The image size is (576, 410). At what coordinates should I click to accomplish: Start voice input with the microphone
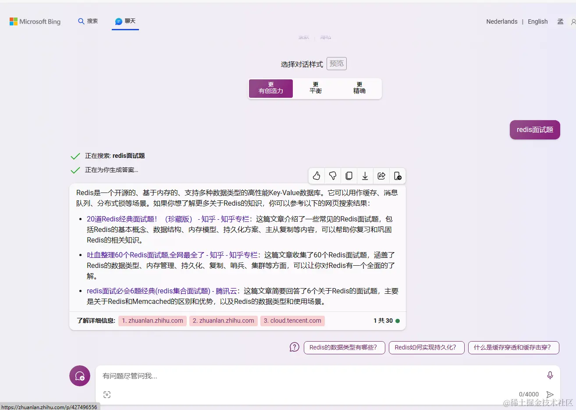point(550,375)
